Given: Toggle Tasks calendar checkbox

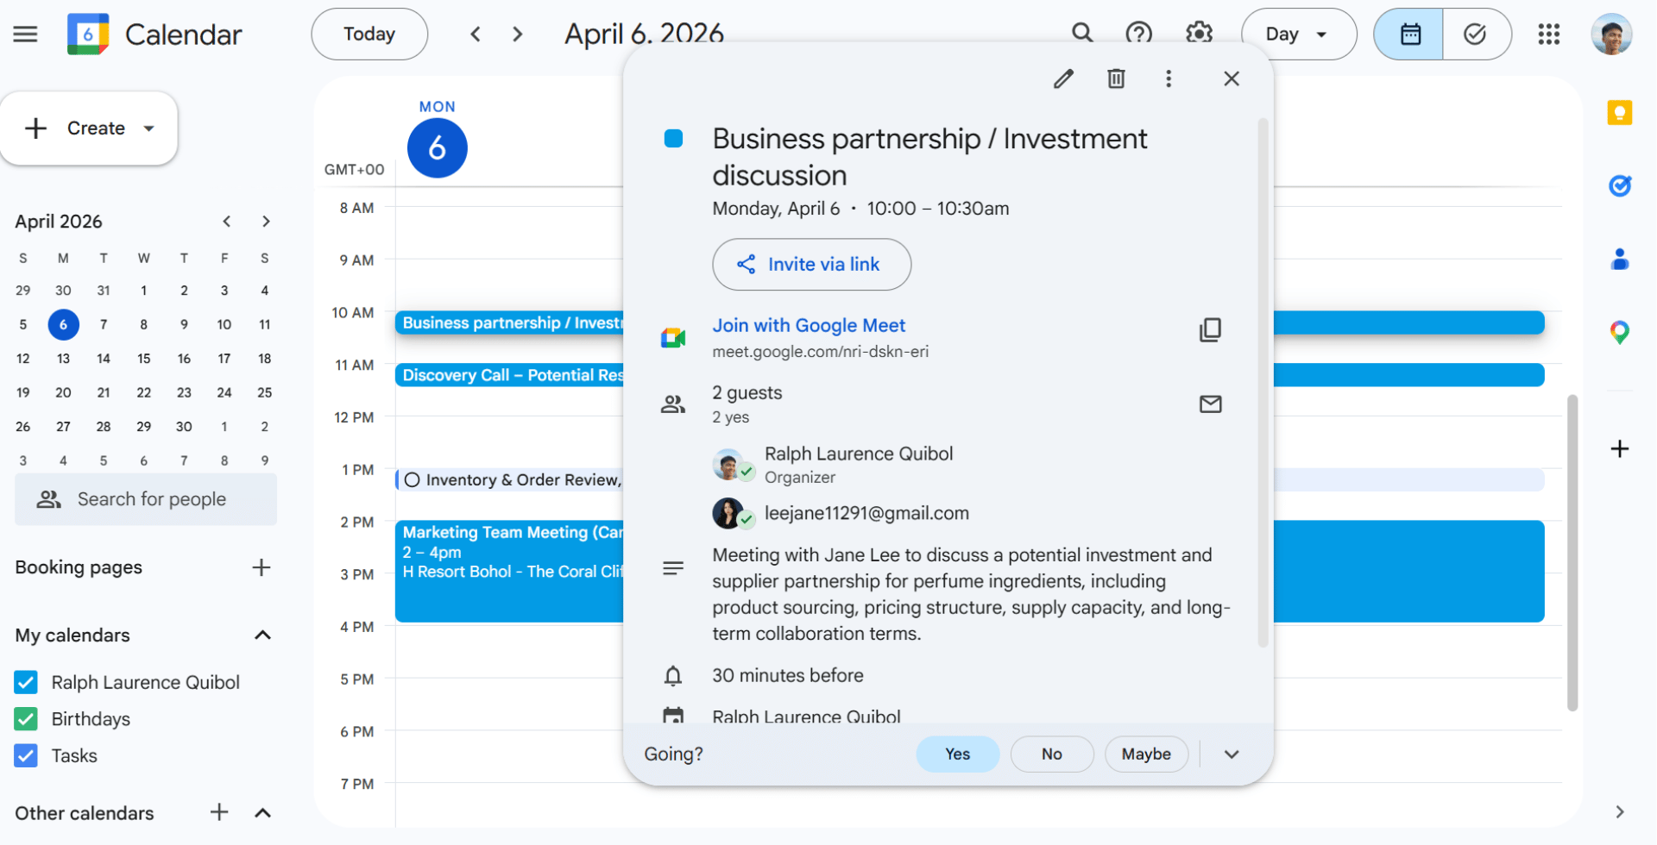Looking at the screenshot, I should click(26, 756).
